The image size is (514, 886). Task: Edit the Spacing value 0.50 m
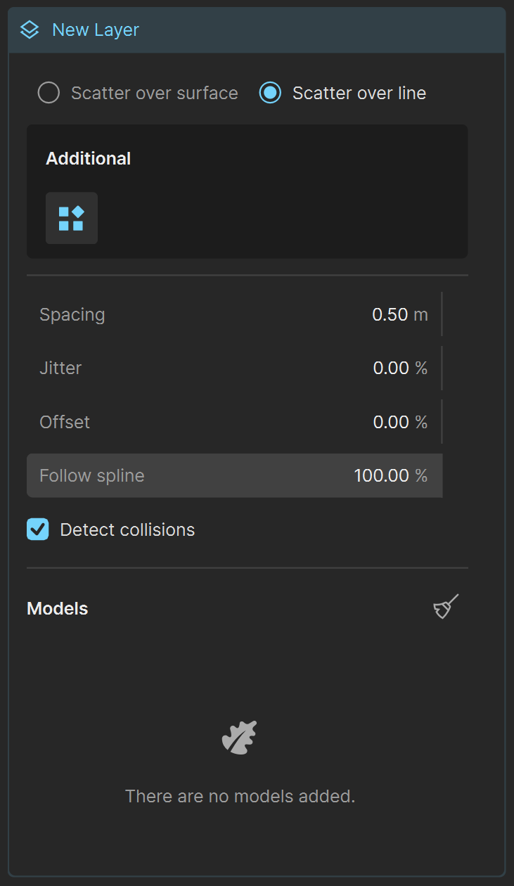point(399,314)
